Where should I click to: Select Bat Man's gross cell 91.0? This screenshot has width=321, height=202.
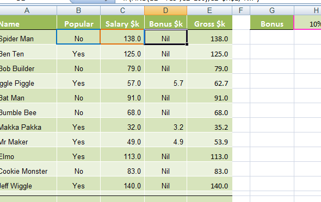coord(209,96)
